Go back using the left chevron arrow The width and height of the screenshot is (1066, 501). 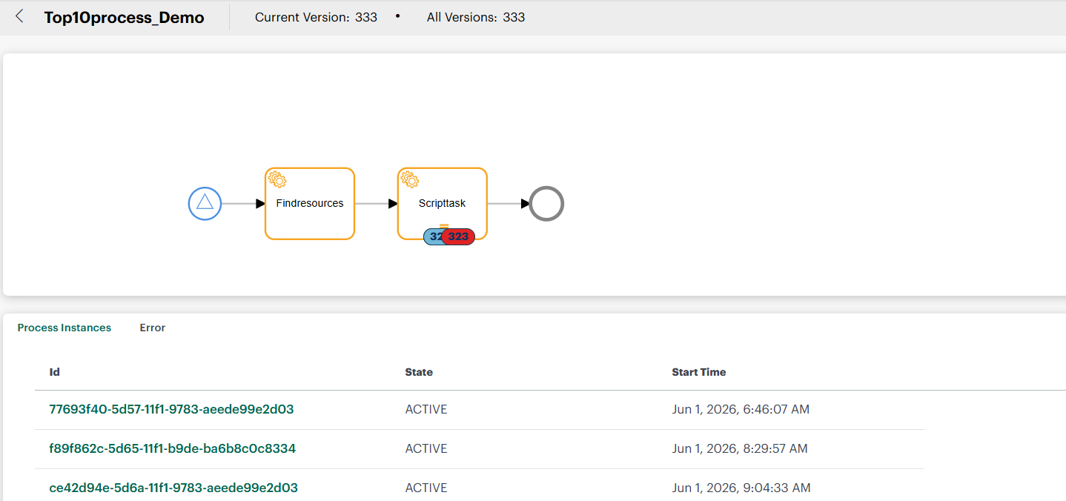point(19,16)
